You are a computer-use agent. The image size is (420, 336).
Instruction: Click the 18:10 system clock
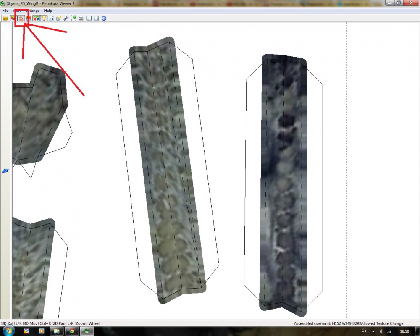404,331
